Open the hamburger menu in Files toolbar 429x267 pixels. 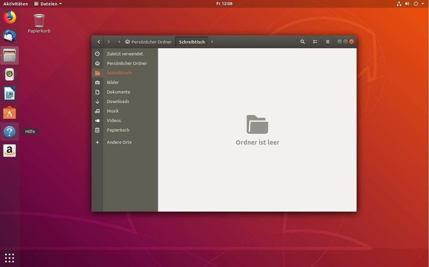tap(328, 41)
